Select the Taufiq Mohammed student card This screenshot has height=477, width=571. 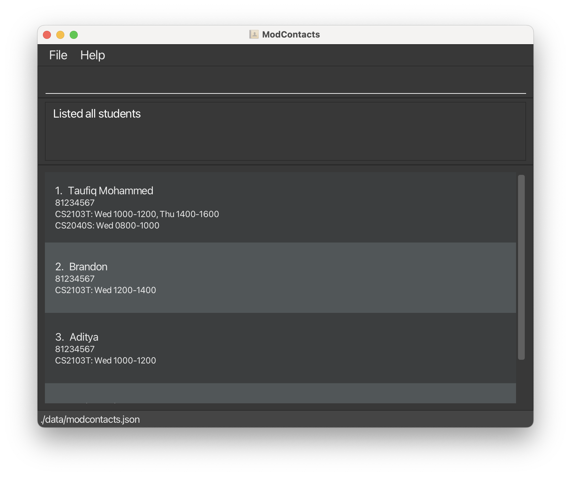point(280,207)
